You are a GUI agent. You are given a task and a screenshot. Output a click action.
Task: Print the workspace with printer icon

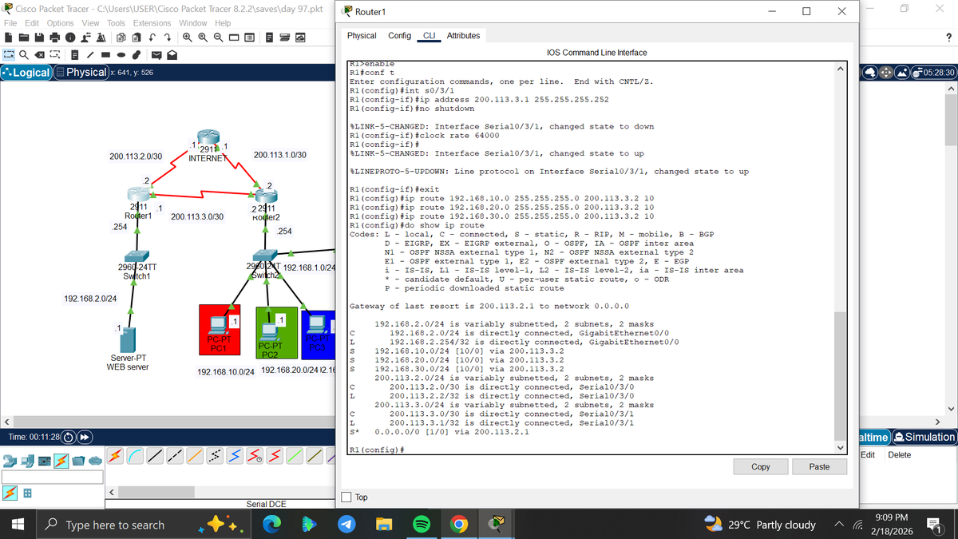click(x=55, y=38)
